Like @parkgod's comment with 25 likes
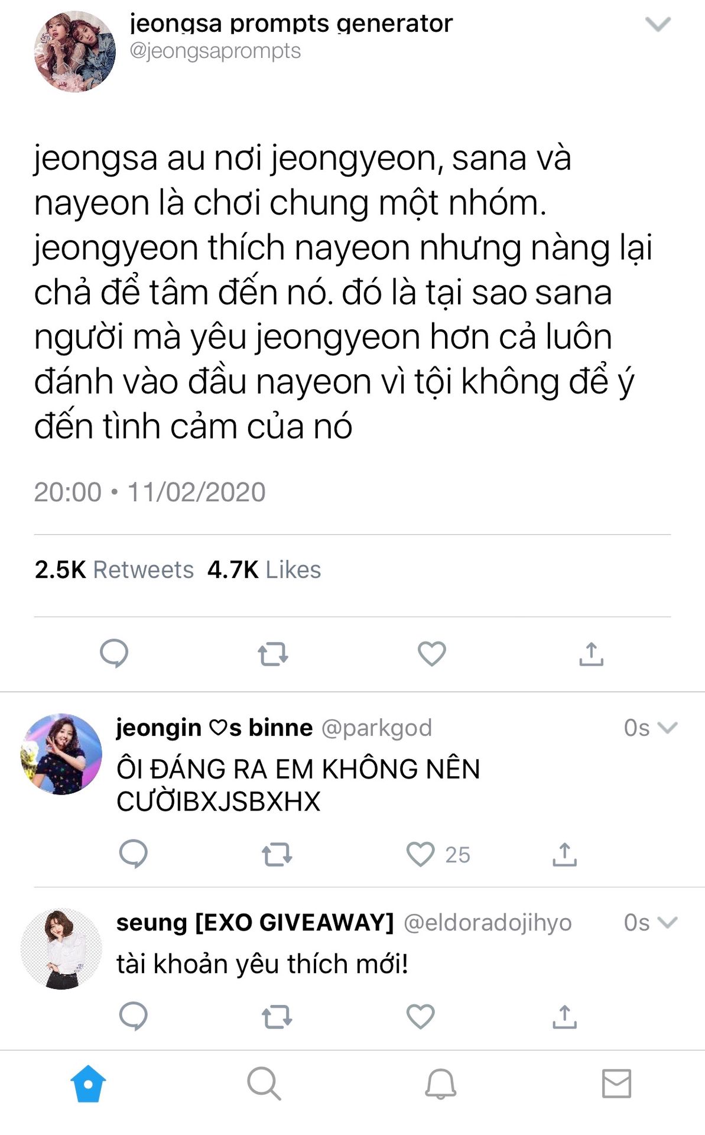The width and height of the screenshot is (705, 1135). coord(421,854)
